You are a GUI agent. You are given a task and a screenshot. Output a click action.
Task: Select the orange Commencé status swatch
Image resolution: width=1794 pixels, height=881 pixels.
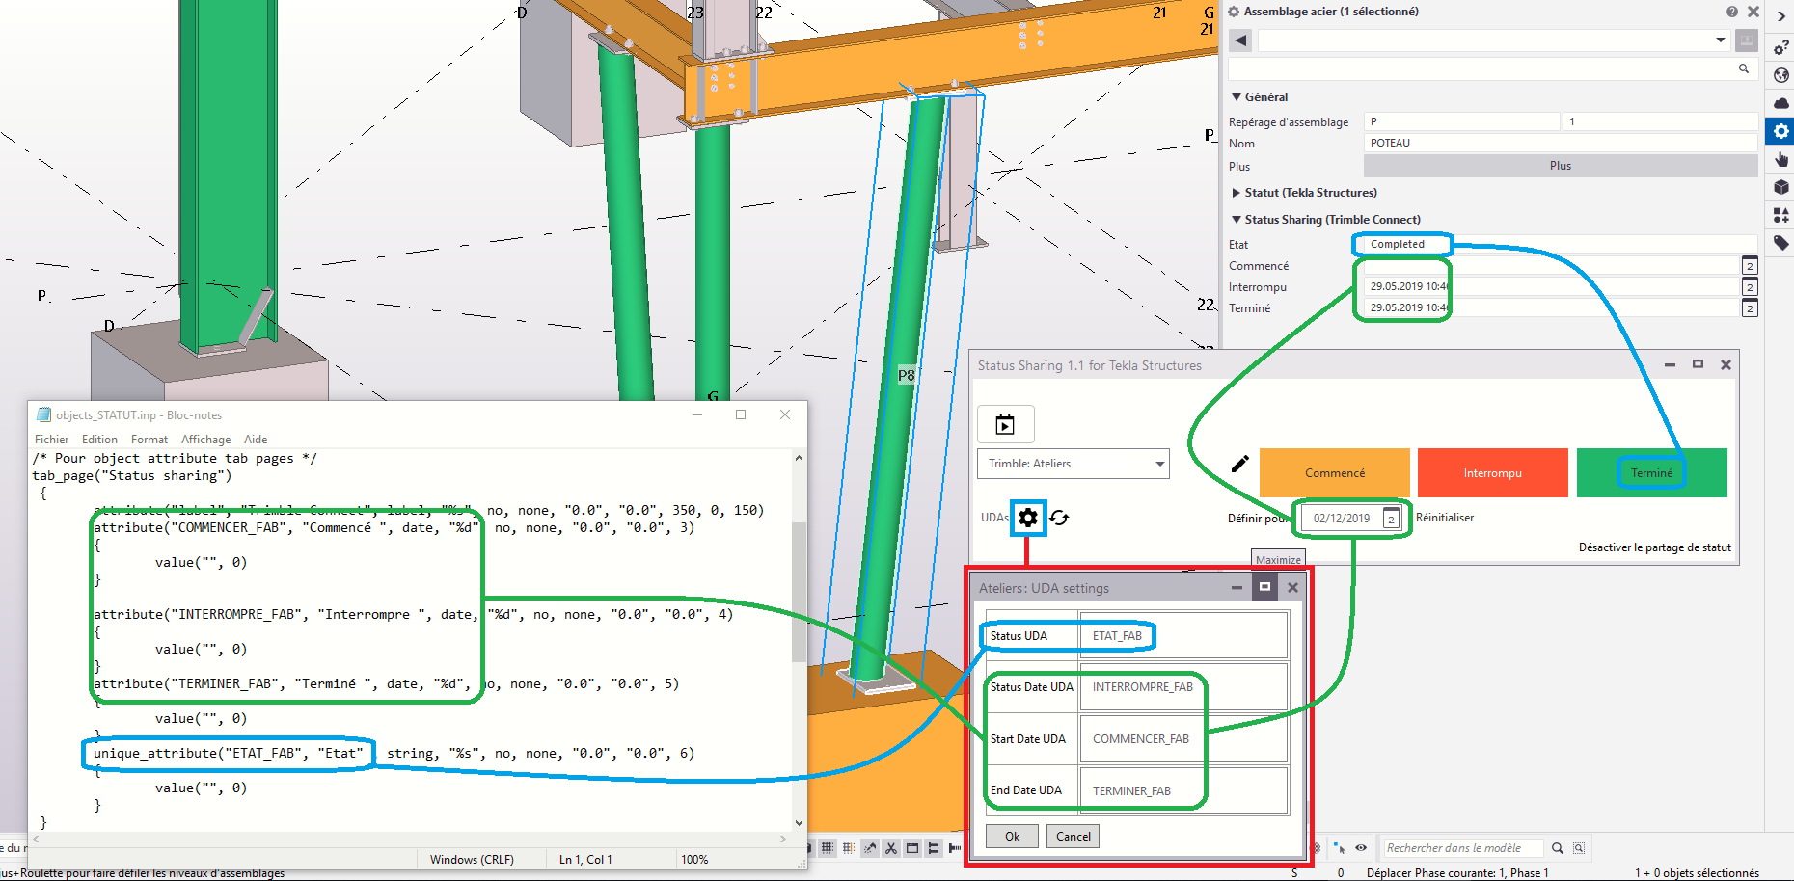(x=1334, y=472)
